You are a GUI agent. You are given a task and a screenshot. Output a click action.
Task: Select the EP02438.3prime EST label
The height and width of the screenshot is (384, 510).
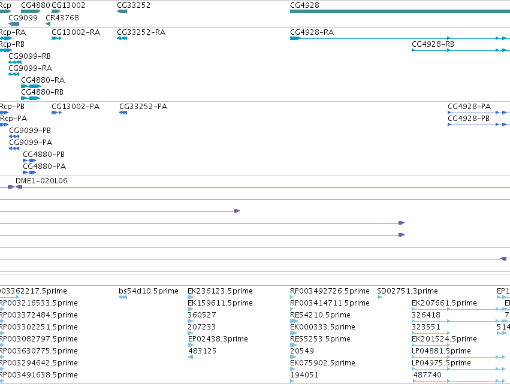coord(218,339)
